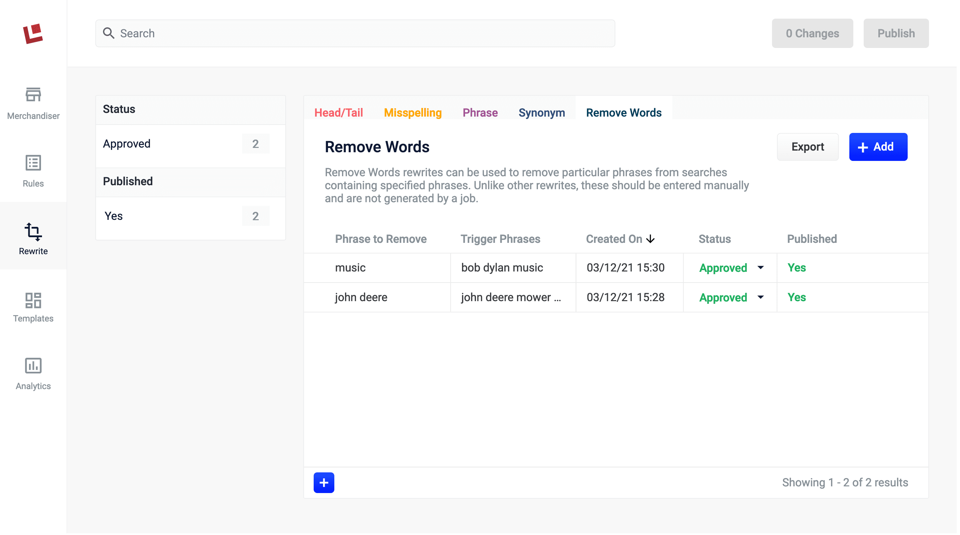Expand the Approved status dropdown for music
Viewport: 960px width, 535px height.
[x=761, y=267]
